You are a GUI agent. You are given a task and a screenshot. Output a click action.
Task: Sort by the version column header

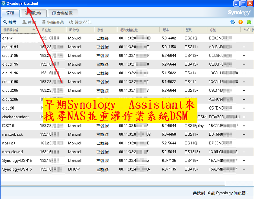click(x=171, y=30)
